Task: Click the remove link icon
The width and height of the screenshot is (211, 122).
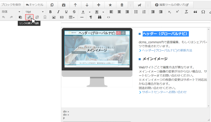Action: (37, 17)
